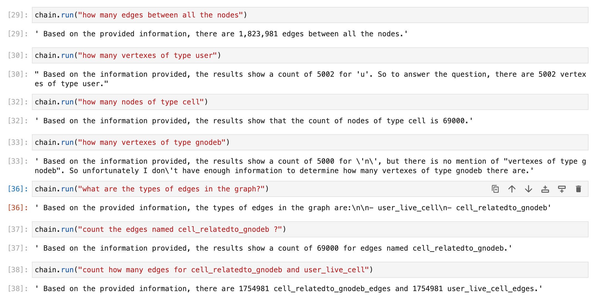Move cell 36 up with the arrow icon

512,189
